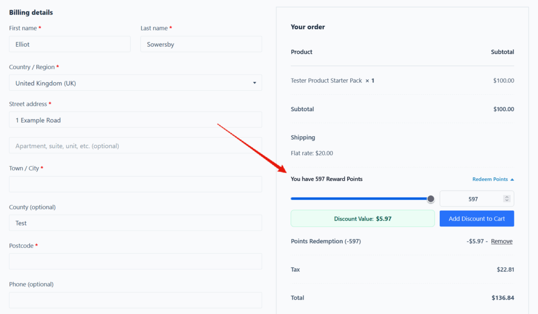Click the Flat rate shipping line
Image resolution: width=538 pixels, height=314 pixels.
click(312, 153)
